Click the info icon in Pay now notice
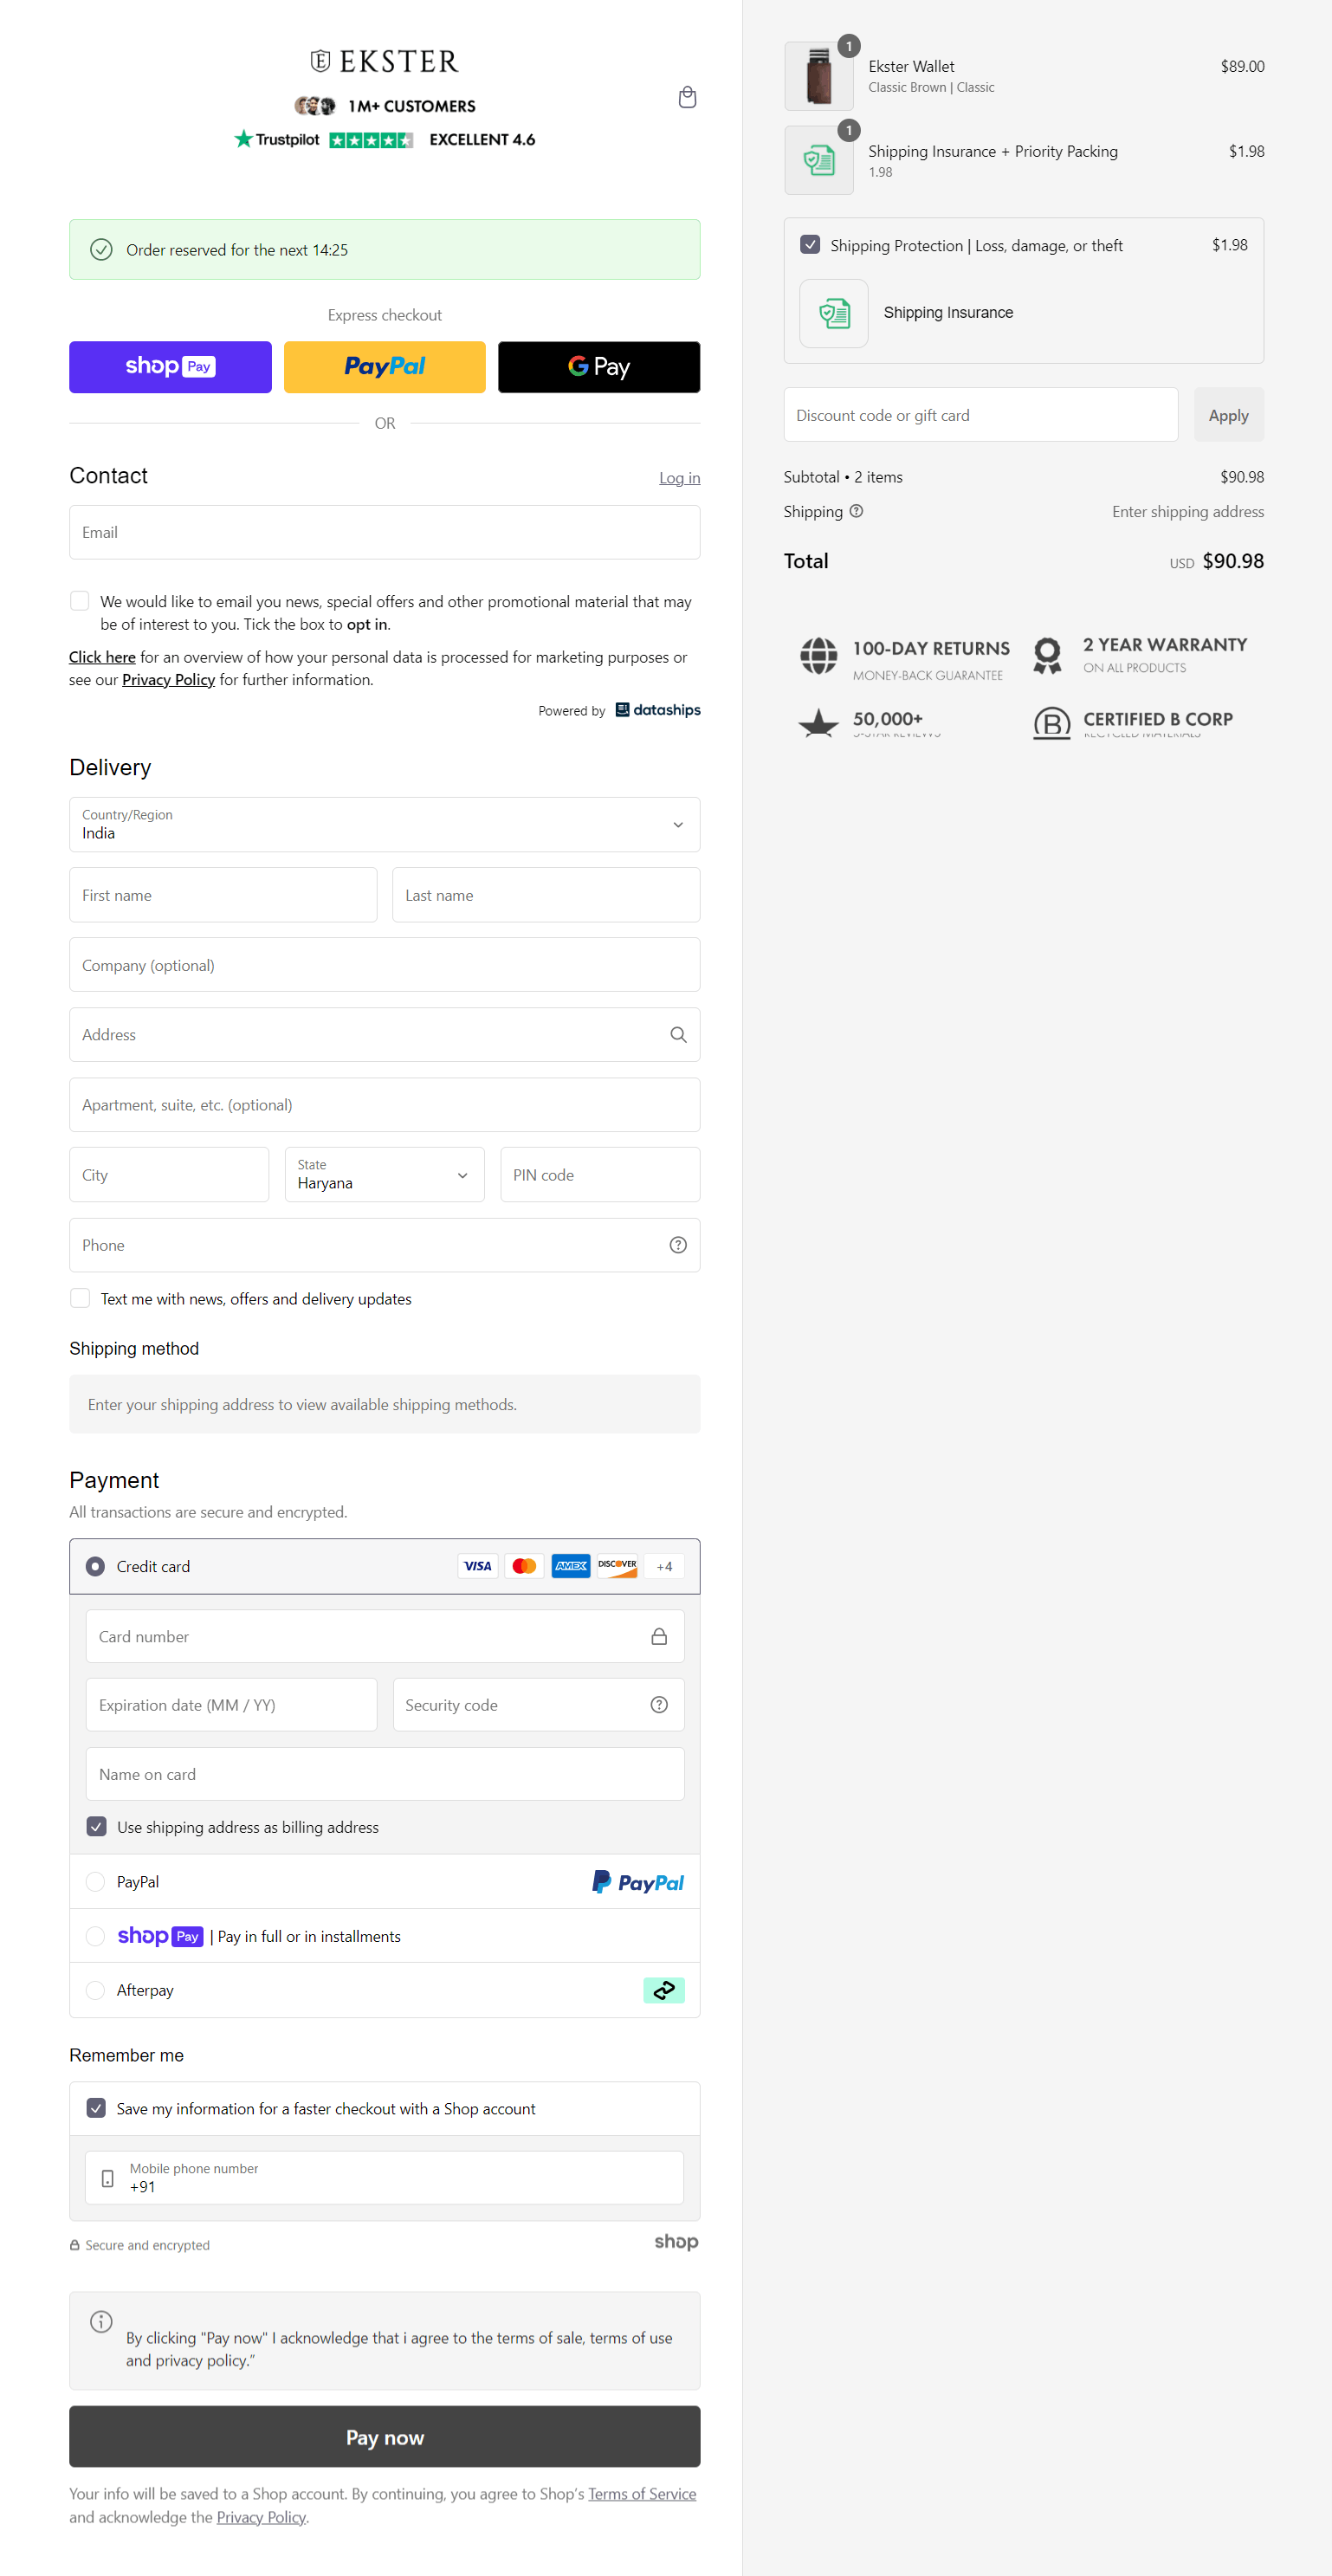Screen dimensions: 1332x2576 (101, 2321)
